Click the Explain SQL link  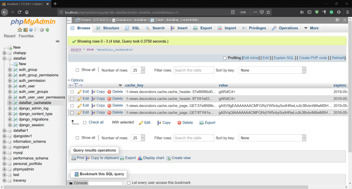pyautogui.click(x=284, y=58)
